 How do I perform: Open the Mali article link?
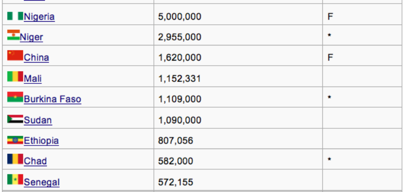coord(32,79)
